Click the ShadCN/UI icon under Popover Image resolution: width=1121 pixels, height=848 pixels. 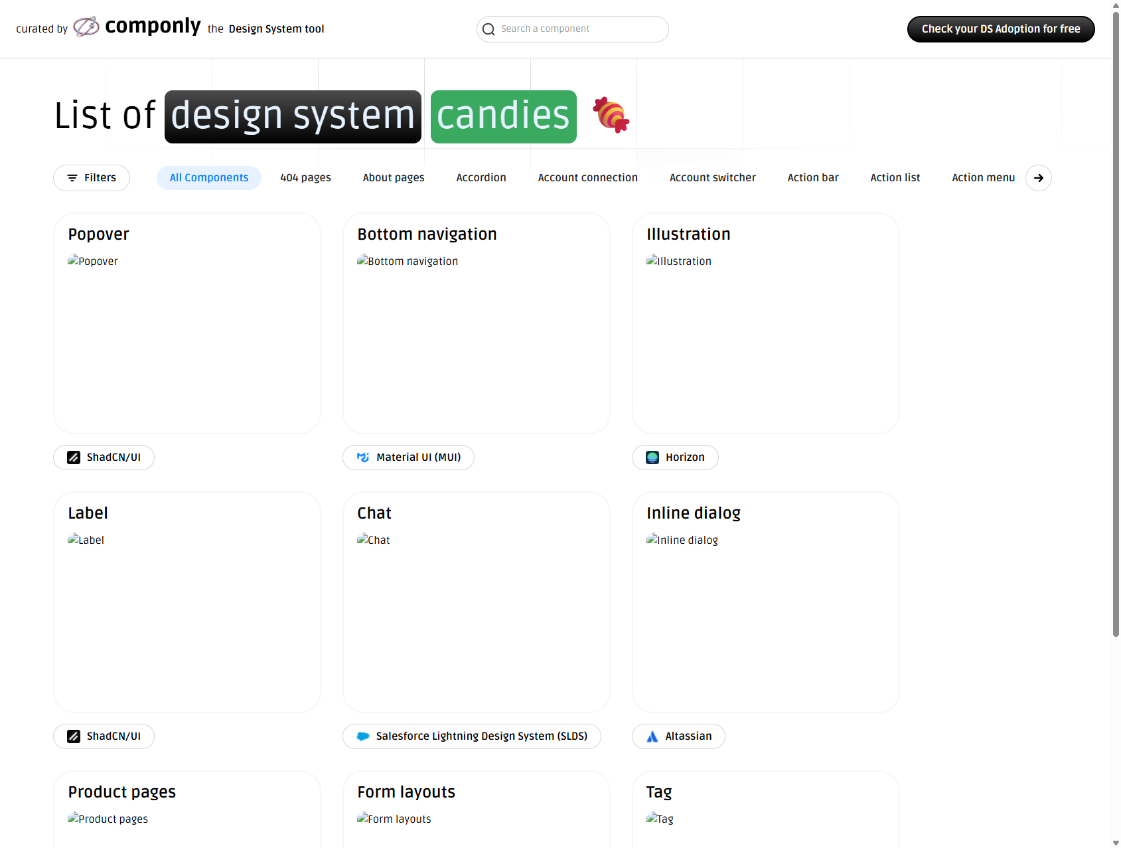tap(74, 458)
